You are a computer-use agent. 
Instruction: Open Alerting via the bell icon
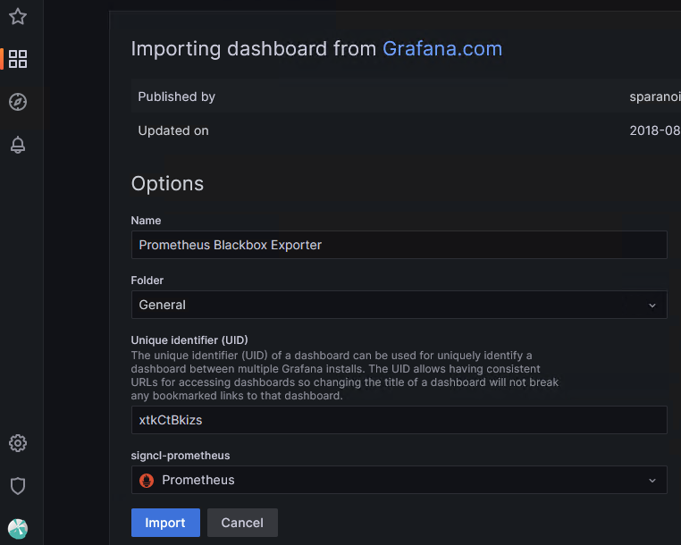tap(18, 145)
